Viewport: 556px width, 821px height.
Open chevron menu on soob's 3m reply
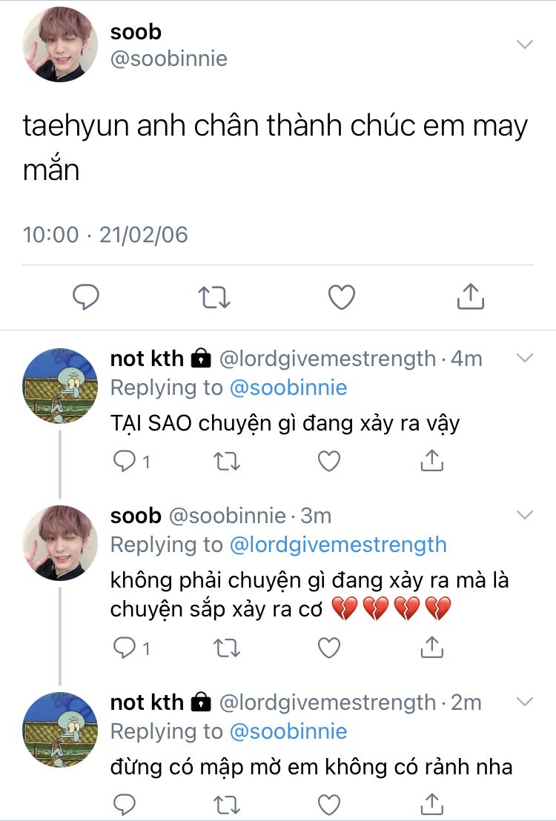click(x=525, y=515)
